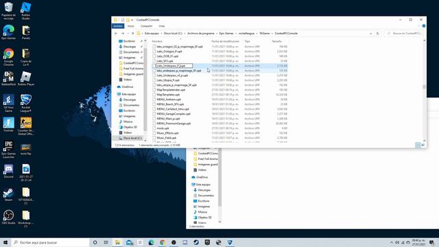Open the Counter-Strike Global Offensive desktop shortcut

(x=26, y=126)
